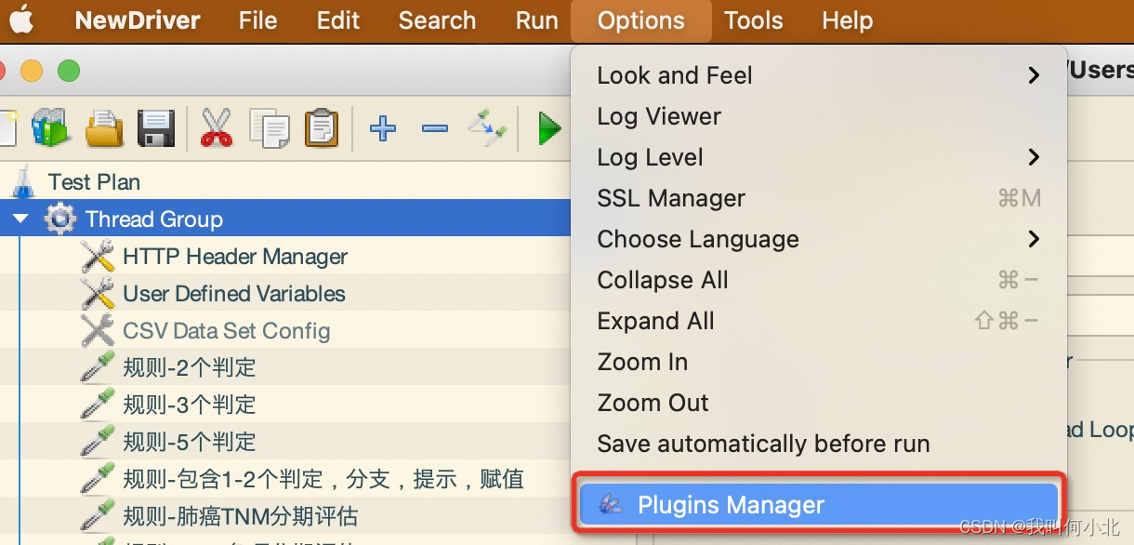
Task: Click the Toggle toolbar icon
Action: 487,128
